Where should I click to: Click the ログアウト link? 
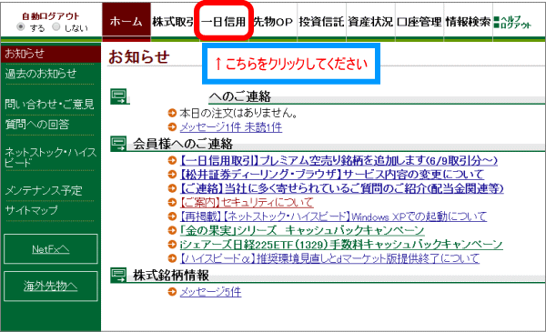coord(516,25)
